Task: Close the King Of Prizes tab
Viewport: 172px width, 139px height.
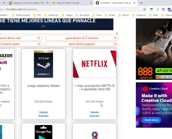Action: click(91, 3)
